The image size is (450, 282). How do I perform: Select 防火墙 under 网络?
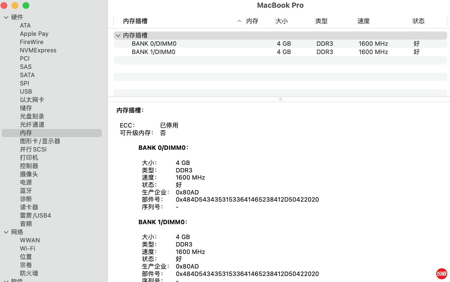29,273
